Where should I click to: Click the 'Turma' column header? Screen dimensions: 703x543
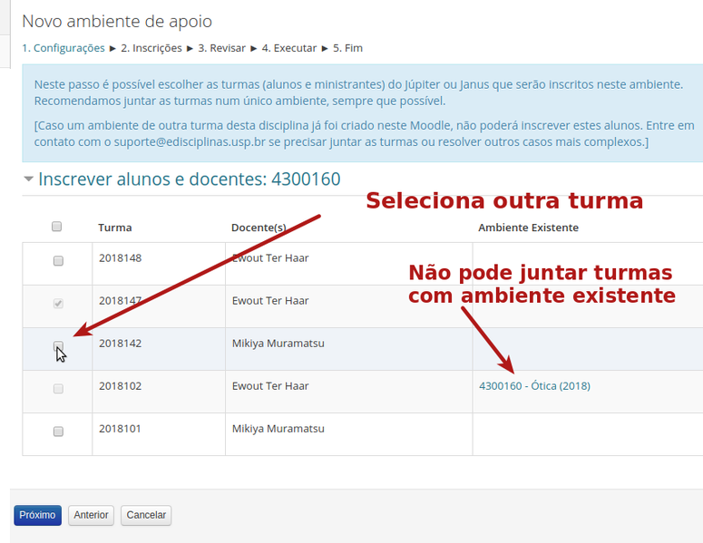coord(115,228)
